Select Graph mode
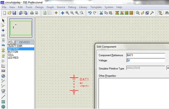 pos(3,66)
